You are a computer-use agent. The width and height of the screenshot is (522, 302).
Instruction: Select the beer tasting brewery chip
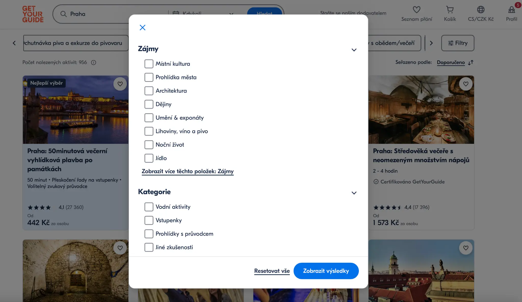point(76,43)
